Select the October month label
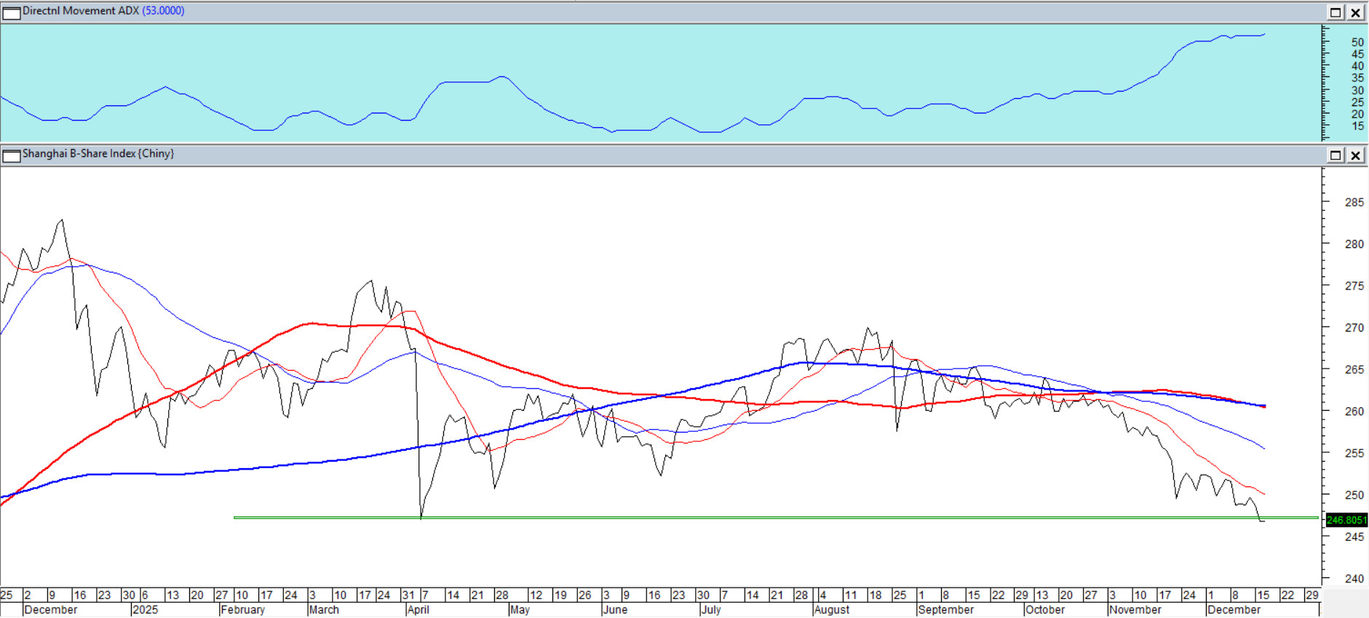The width and height of the screenshot is (1369, 618). click(1044, 610)
